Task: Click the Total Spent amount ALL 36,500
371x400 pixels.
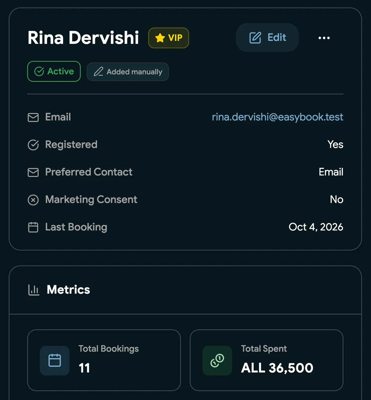Action: tap(277, 368)
